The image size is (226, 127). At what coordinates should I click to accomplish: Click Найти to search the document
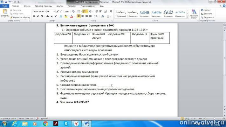(x=207, y=10)
